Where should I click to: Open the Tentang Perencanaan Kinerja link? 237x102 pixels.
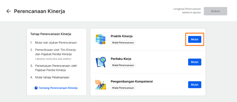point(58,88)
